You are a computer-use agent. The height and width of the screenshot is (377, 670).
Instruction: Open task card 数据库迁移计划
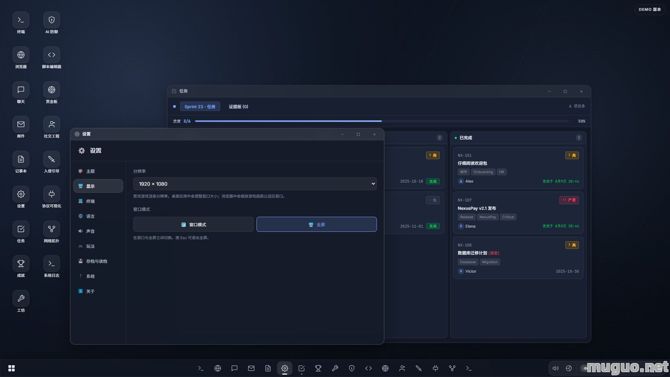(x=518, y=258)
